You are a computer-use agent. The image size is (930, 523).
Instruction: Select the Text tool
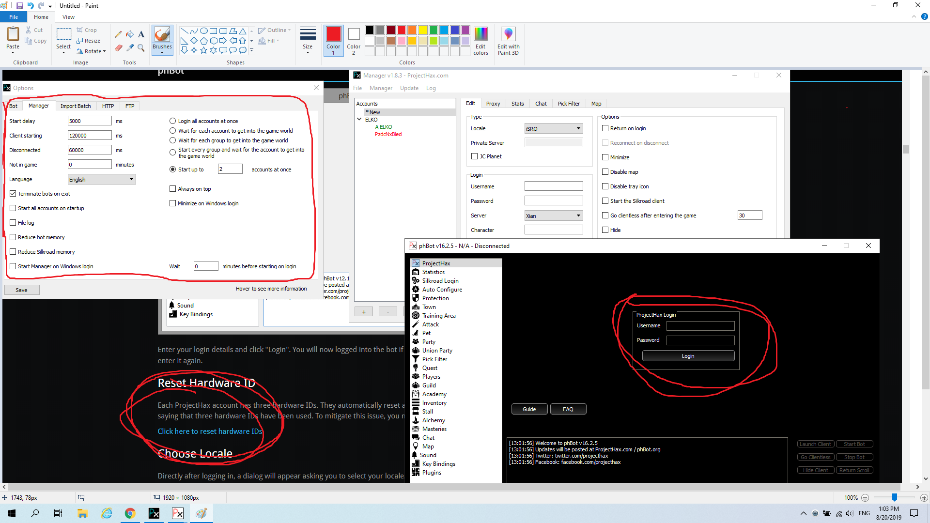[x=141, y=34]
